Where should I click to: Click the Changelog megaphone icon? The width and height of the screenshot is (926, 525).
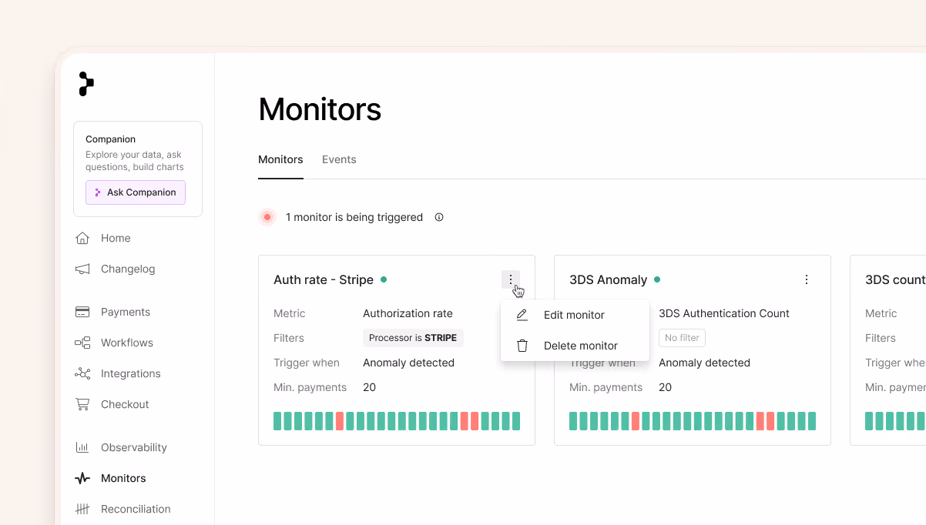[82, 269]
